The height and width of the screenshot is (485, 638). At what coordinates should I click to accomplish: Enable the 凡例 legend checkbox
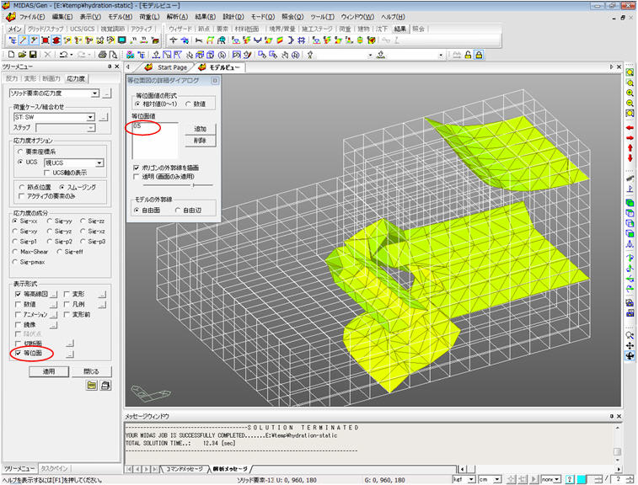tap(67, 304)
